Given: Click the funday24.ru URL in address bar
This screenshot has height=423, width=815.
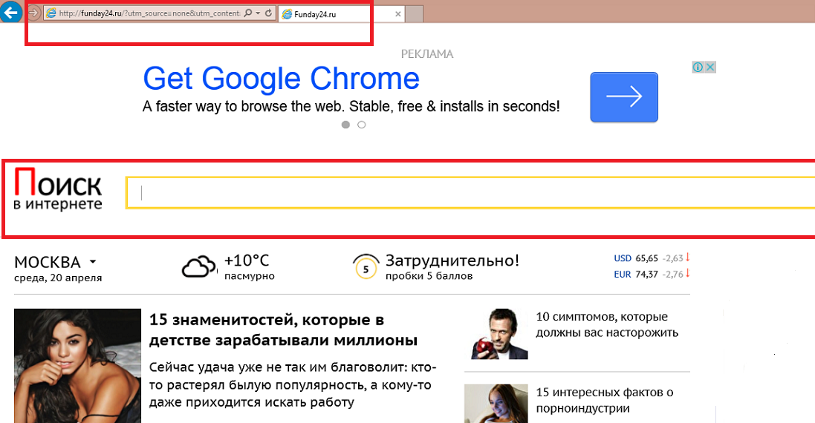Looking at the screenshot, I should coord(149,13).
